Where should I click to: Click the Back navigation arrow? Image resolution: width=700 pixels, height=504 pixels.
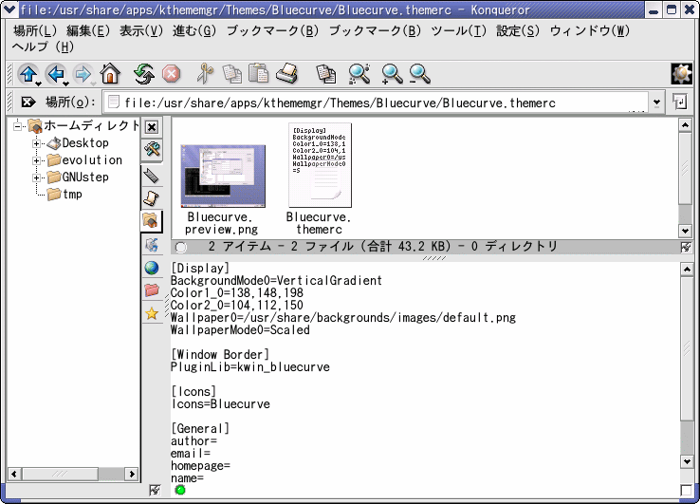56,73
